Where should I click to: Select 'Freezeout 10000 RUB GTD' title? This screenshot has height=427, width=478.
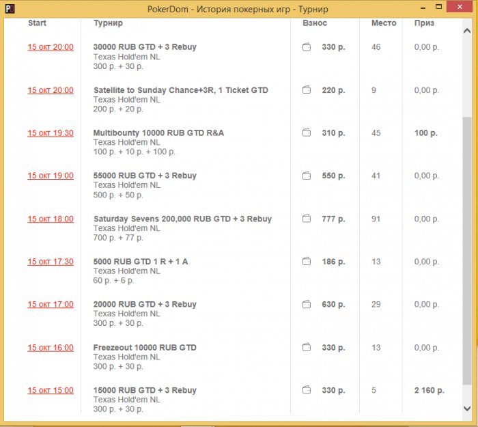(x=145, y=348)
